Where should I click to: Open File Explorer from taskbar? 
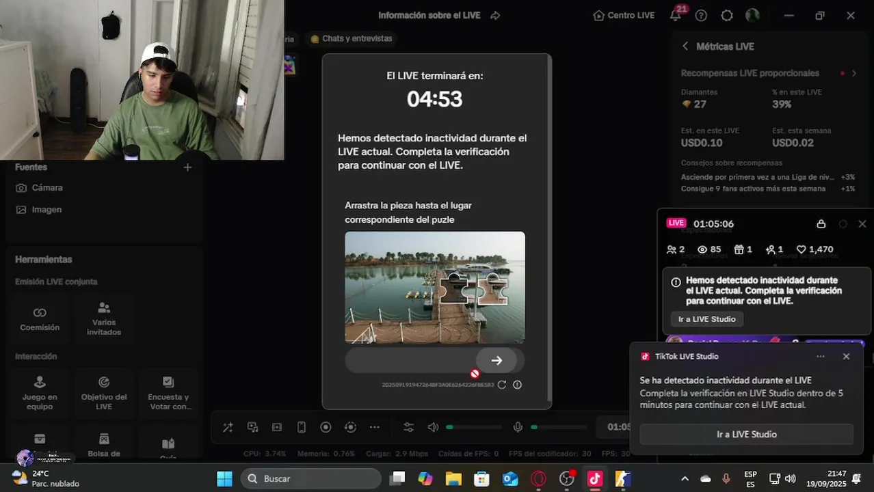453,478
